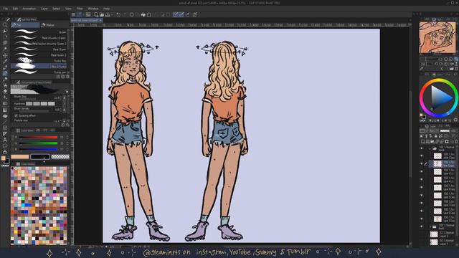This screenshot has width=459, height=258.
Task: Select the Balloon tool
Action: (5, 146)
